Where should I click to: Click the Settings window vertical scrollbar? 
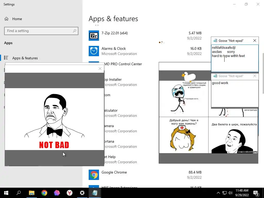click(263, 73)
